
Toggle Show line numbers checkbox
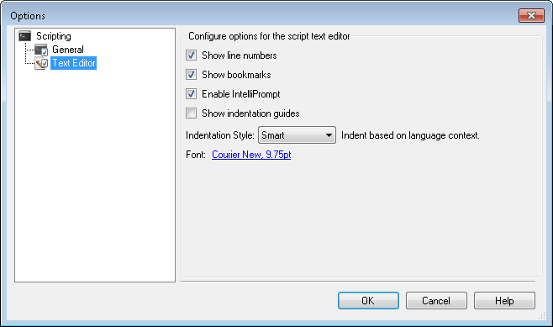[191, 55]
